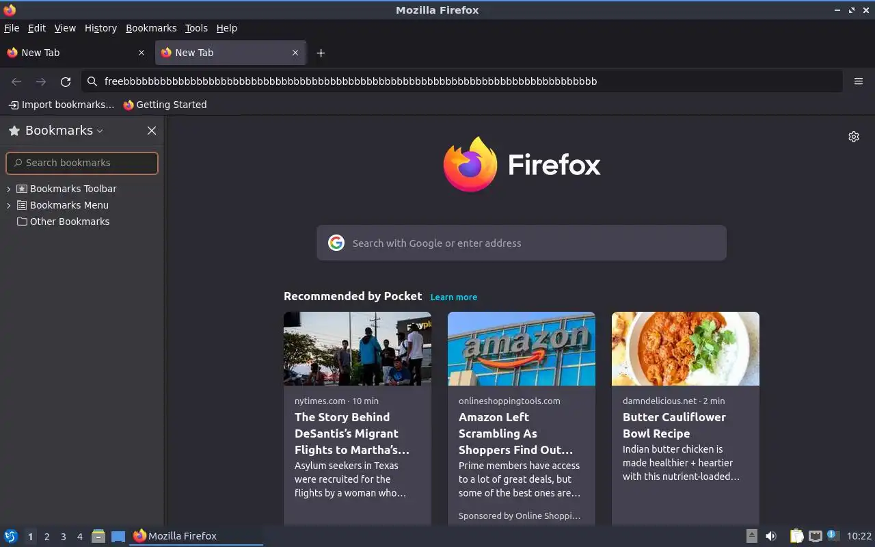Viewport: 875px width, 547px height.
Task: Open the Bookmarks menu
Action: (151, 28)
